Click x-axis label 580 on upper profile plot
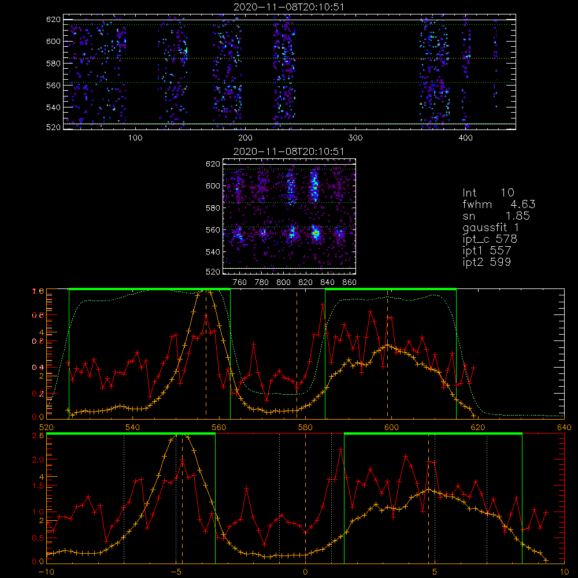 [305, 428]
